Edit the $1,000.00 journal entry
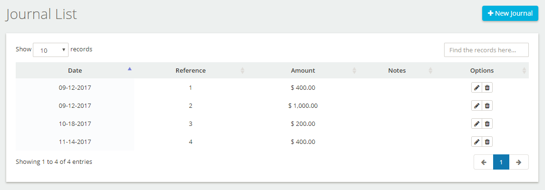The width and height of the screenshot is (545, 190). pyautogui.click(x=476, y=106)
